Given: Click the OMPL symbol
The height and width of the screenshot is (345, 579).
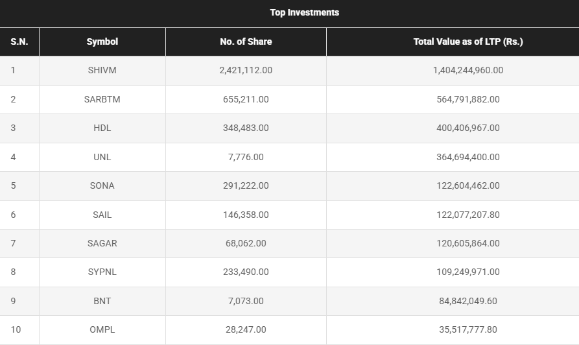Looking at the screenshot, I should coord(102,329).
